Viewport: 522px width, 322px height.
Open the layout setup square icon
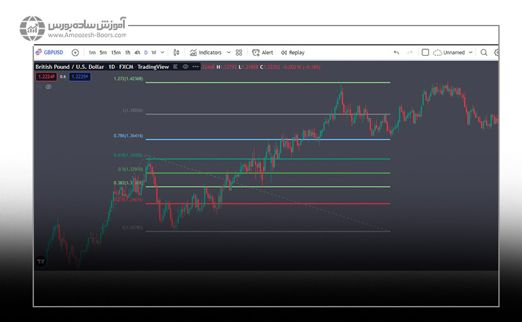[425, 52]
